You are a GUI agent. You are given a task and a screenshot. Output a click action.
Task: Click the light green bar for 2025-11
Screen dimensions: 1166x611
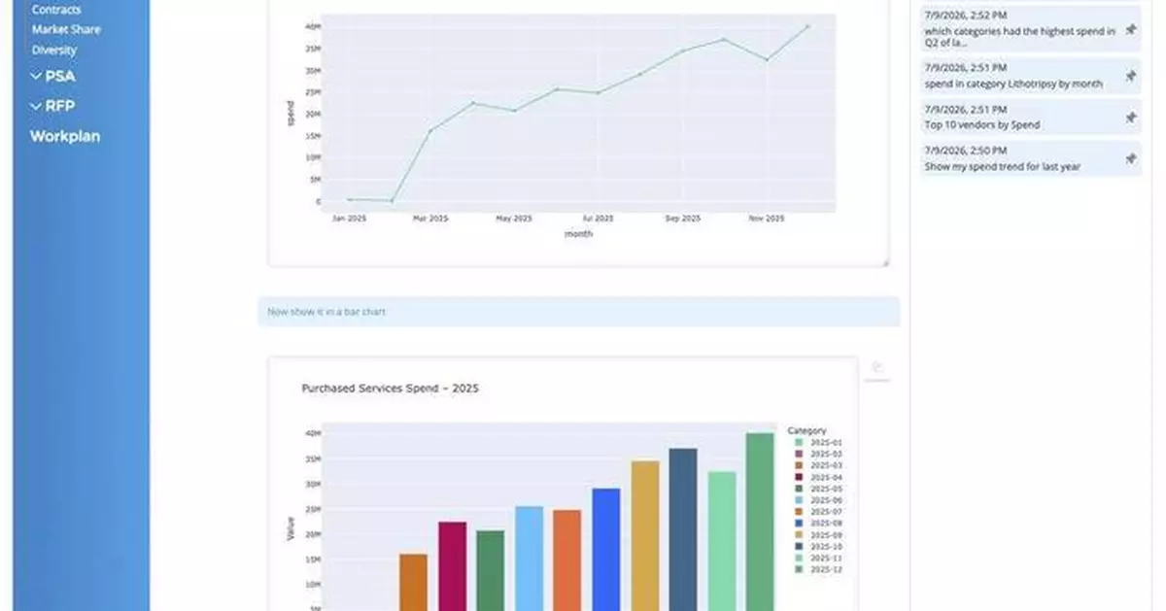(722, 541)
